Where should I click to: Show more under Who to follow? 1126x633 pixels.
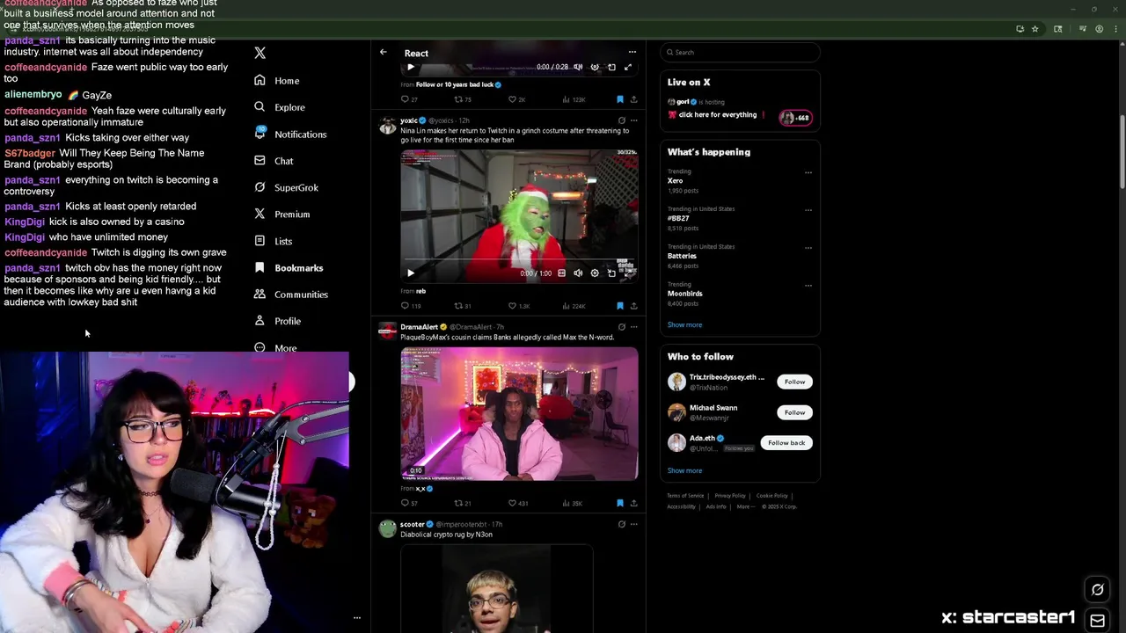coord(684,470)
